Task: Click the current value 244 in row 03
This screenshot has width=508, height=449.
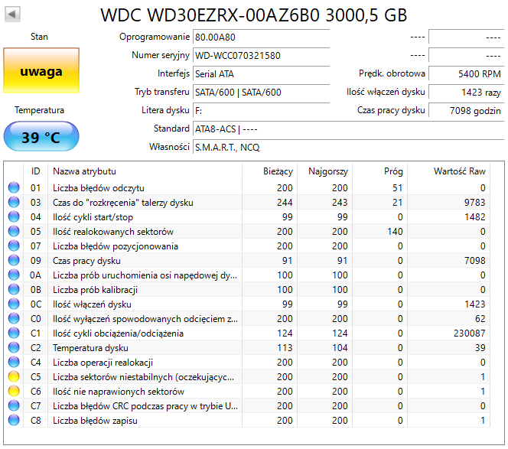Action: (285, 203)
